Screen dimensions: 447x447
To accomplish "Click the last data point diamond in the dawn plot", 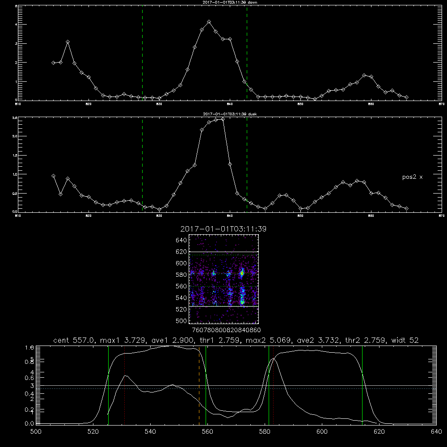I will coord(406,97).
